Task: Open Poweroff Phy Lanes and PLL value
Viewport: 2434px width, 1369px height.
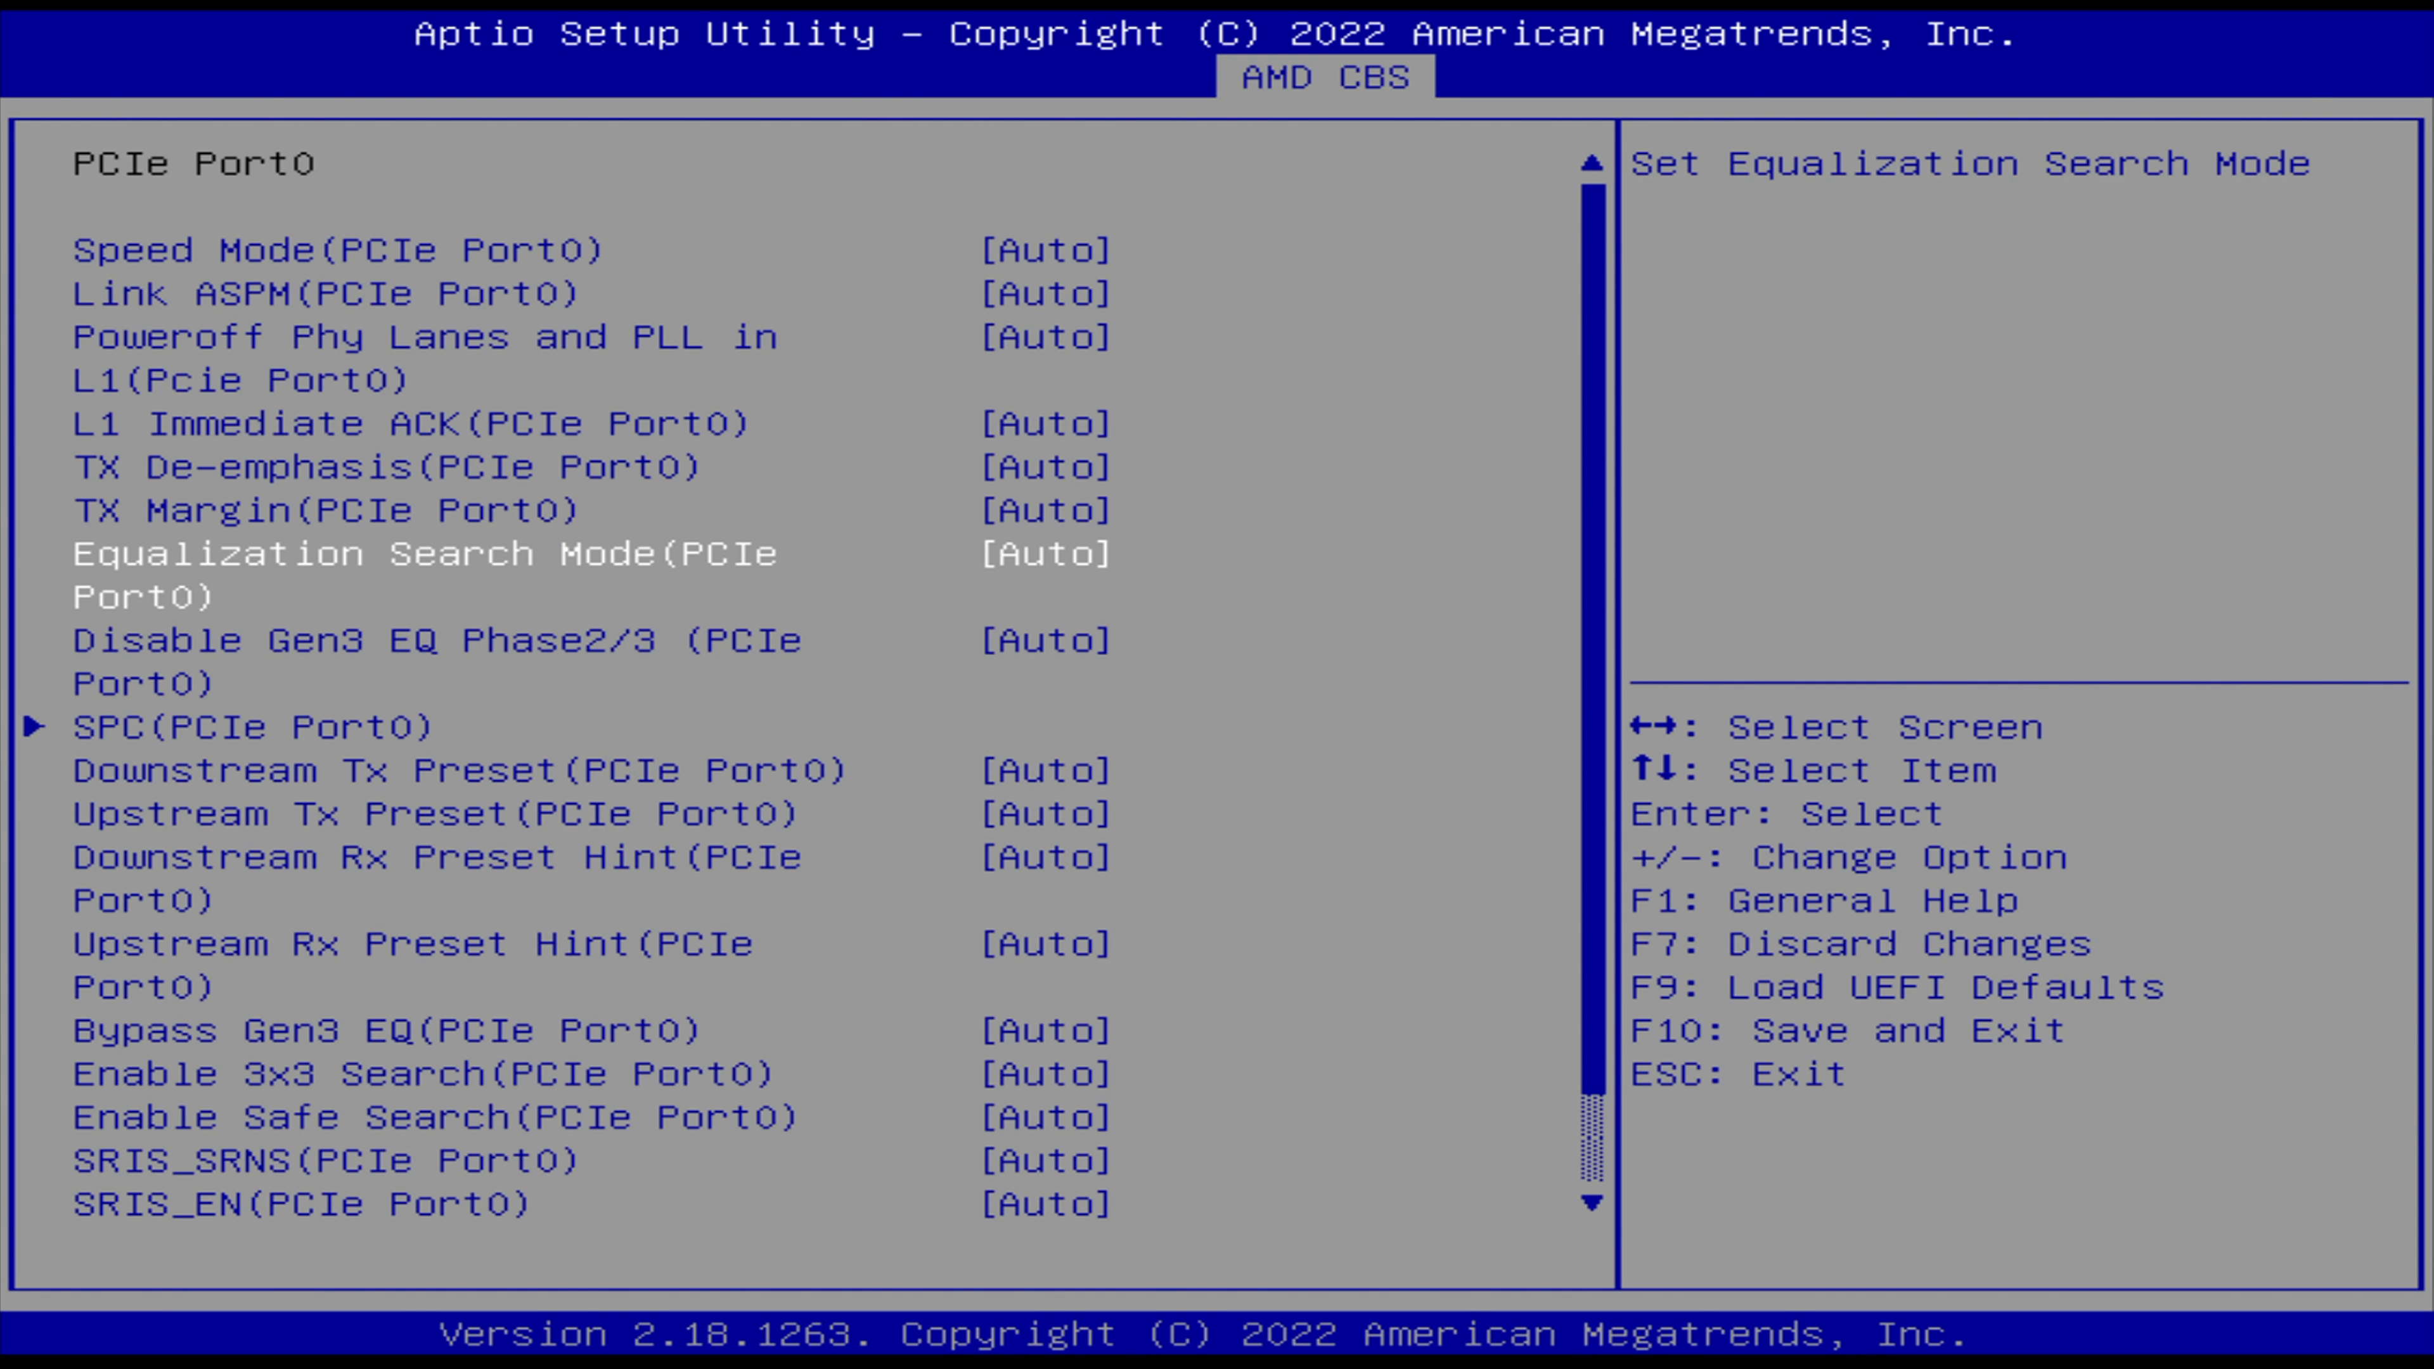Action: (x=1046, y=337)
